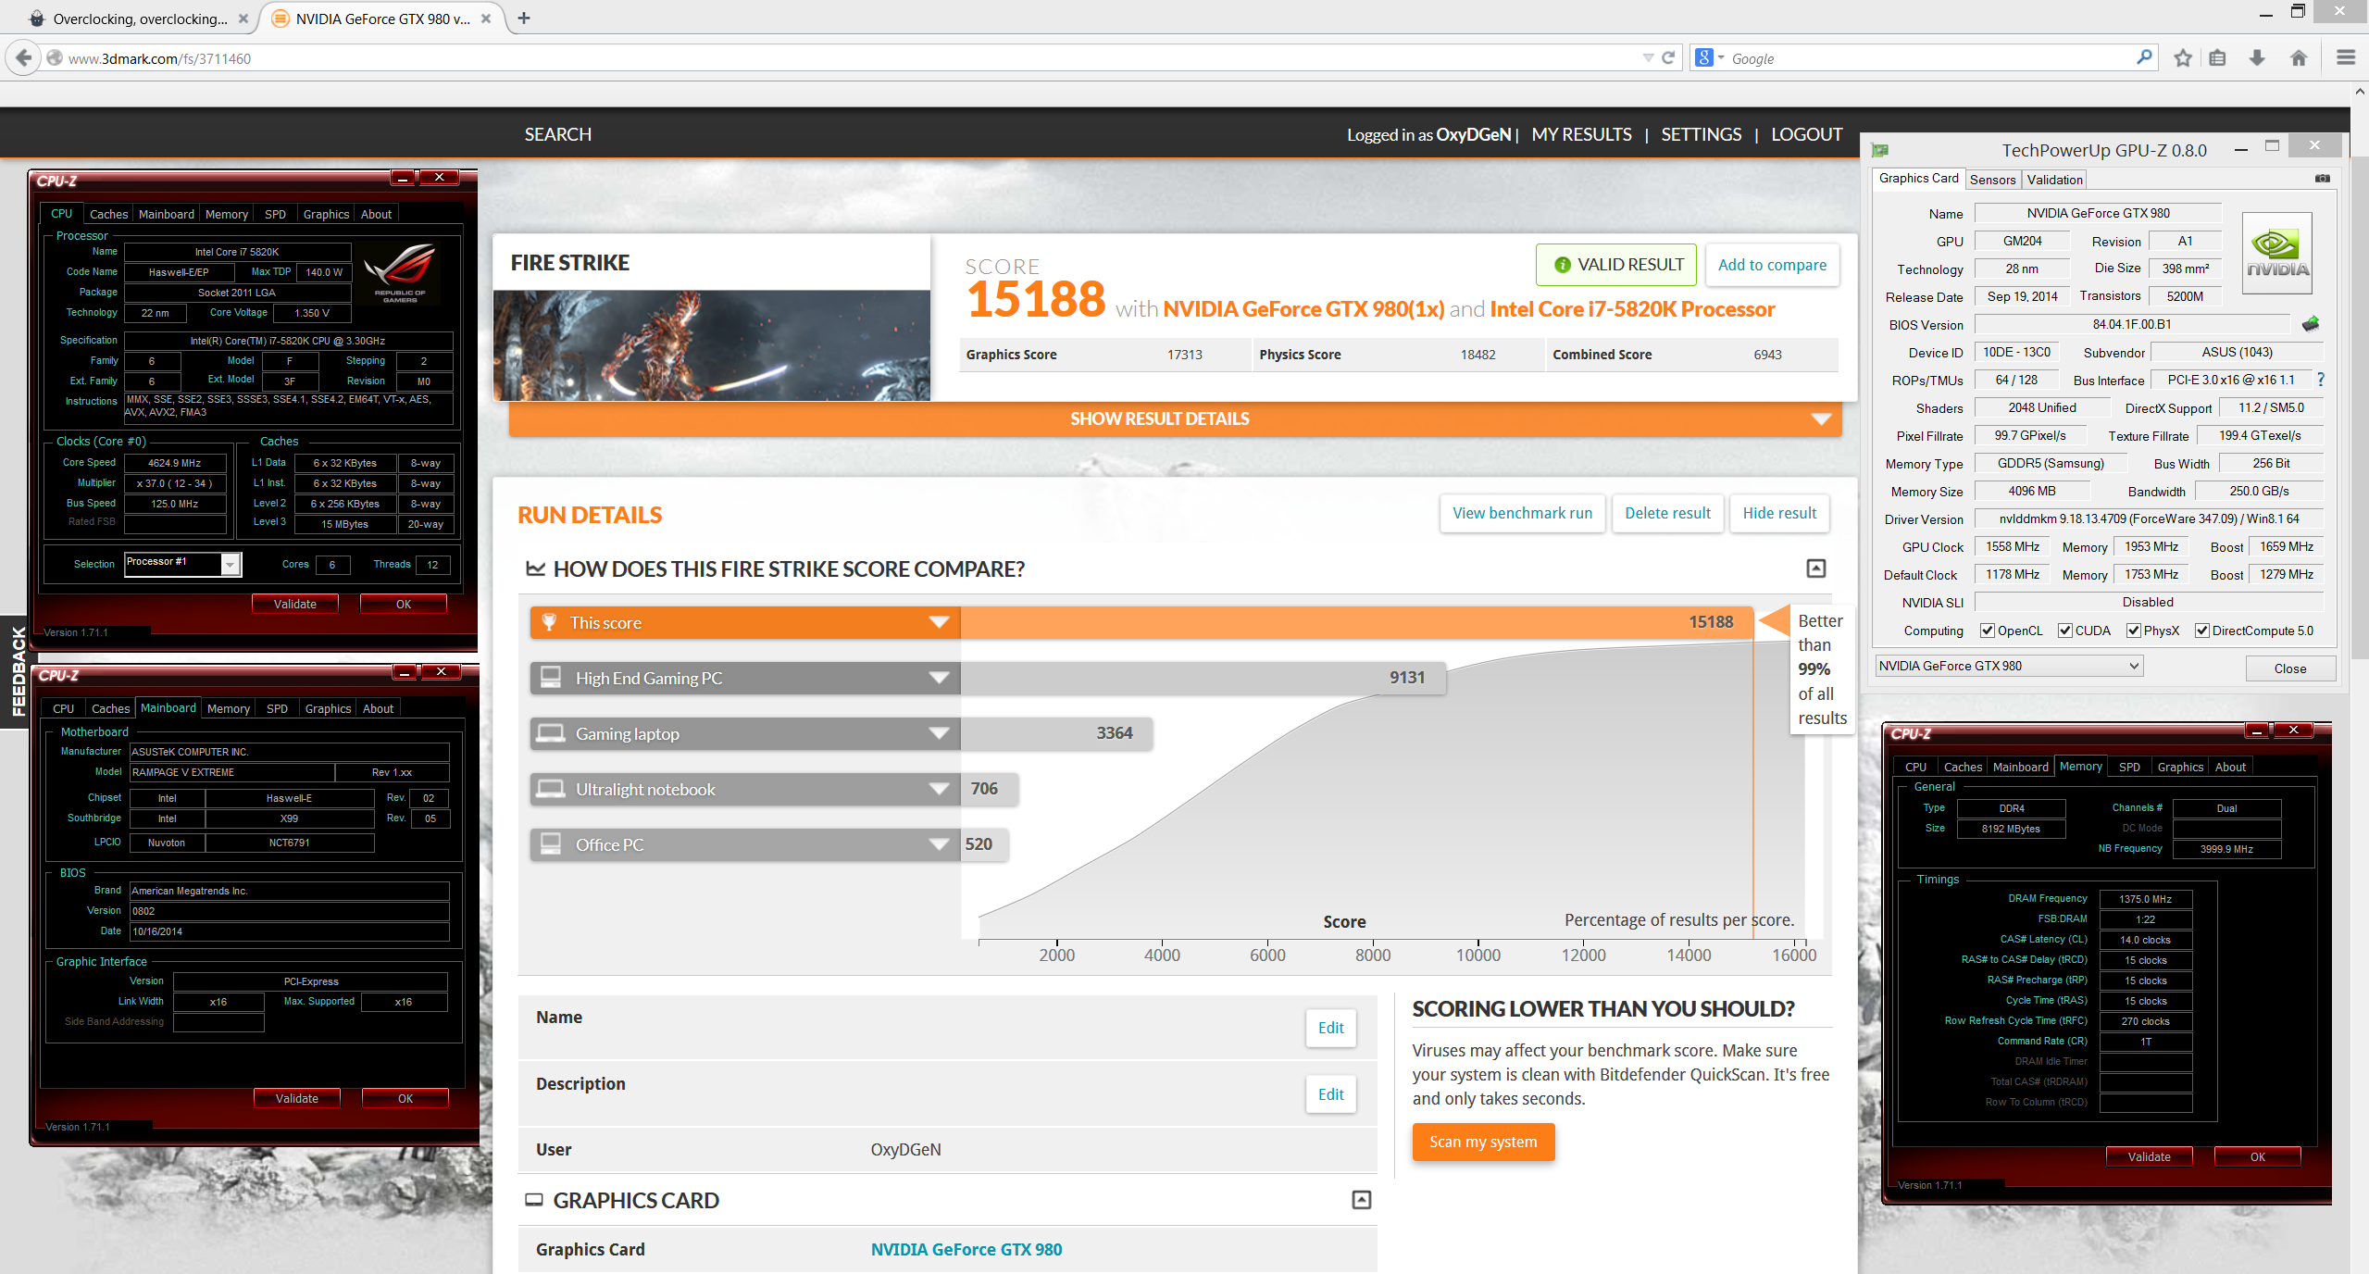Click the valid result info icon
The image size is (2369, 1274).
(x=1563, y=265)
